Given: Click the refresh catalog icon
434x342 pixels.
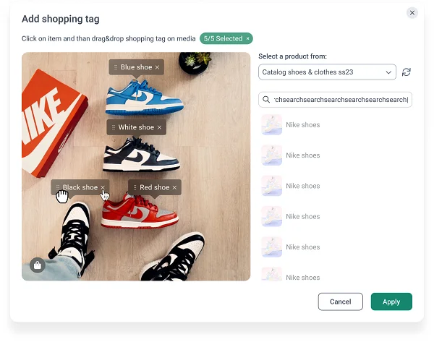Looking at the screenshot, I should [x=407, y=72].
